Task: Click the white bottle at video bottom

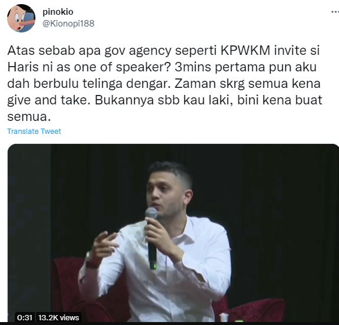Action: pos(224,317)
